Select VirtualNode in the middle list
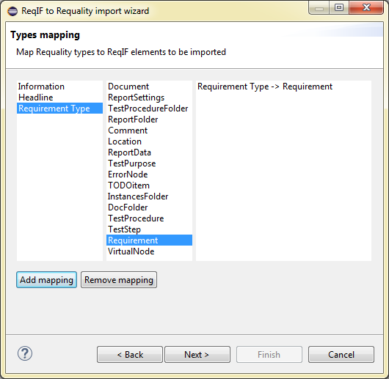The image size is (389, 379). [x=149, y=251]
